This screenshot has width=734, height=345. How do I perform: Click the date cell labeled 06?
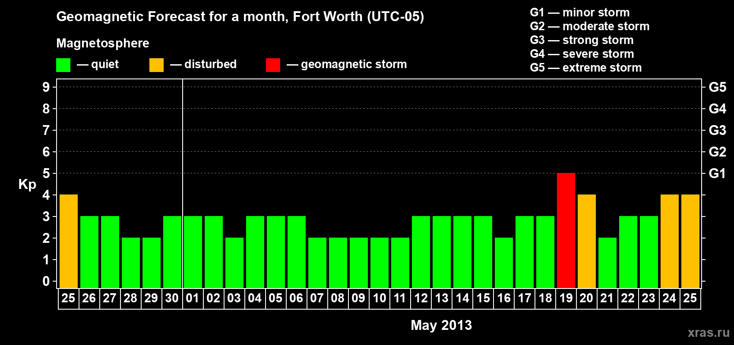tap(297, 298)
